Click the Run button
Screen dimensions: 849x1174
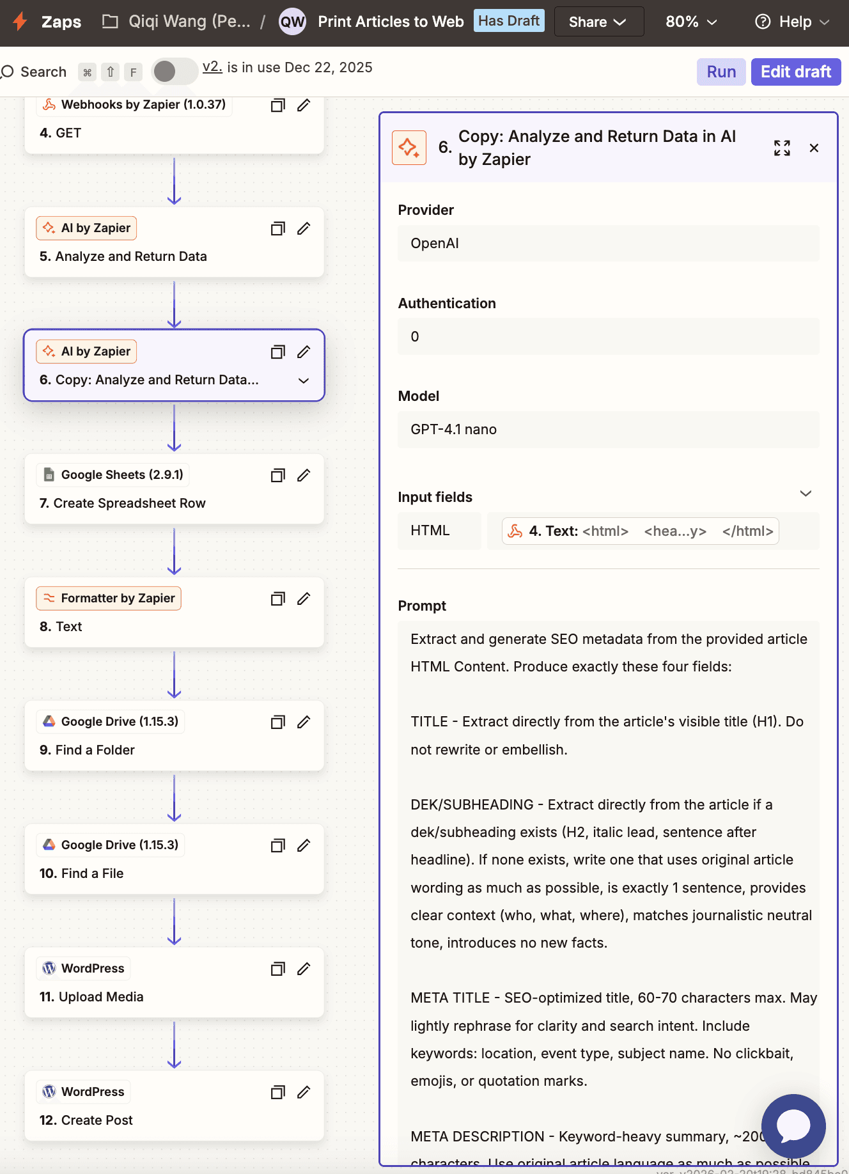721,72
